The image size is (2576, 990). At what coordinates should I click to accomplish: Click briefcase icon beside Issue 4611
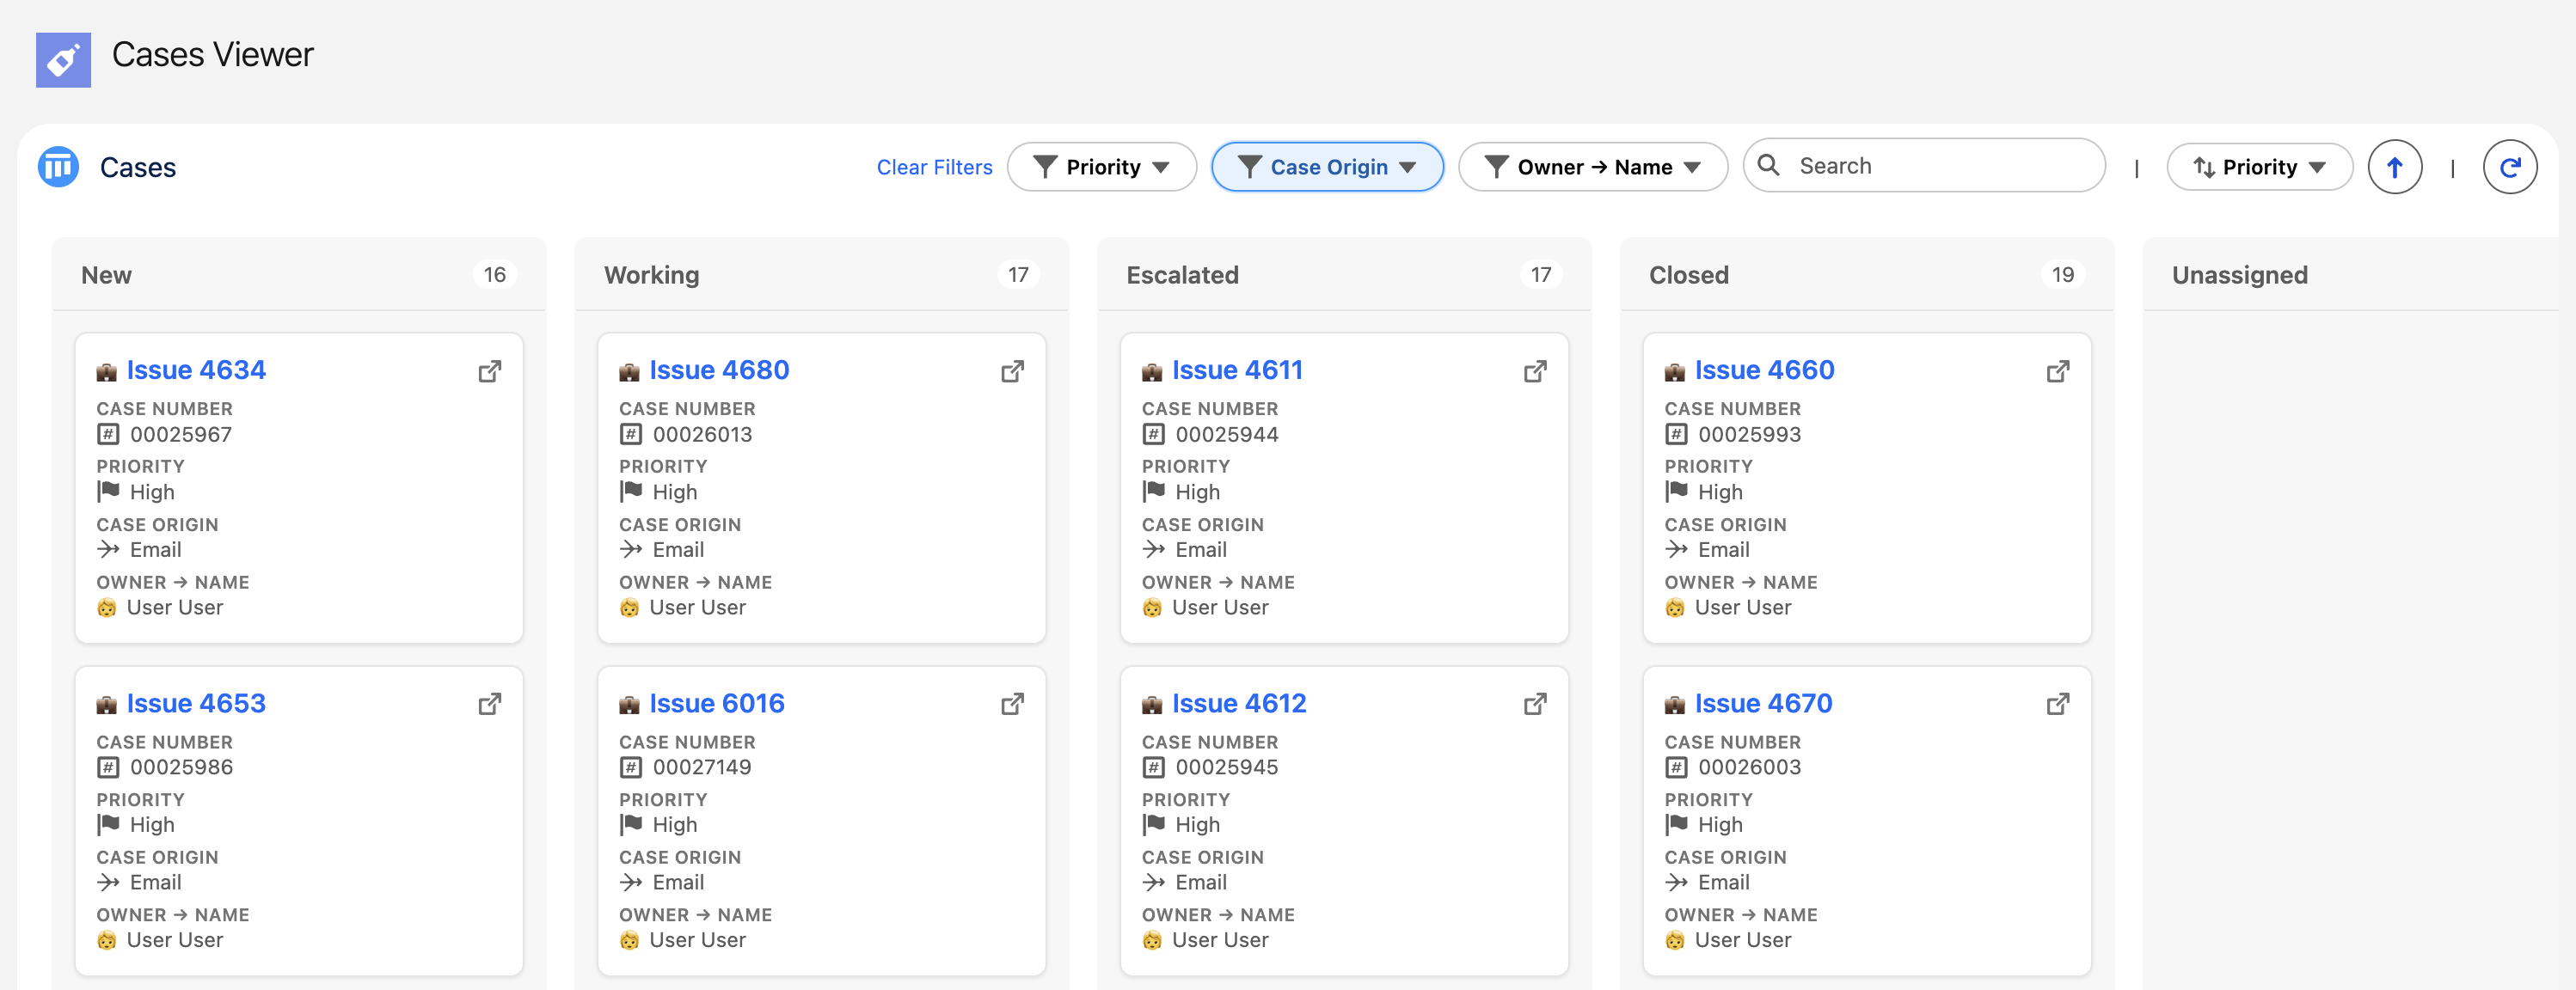click(1152, 373)
